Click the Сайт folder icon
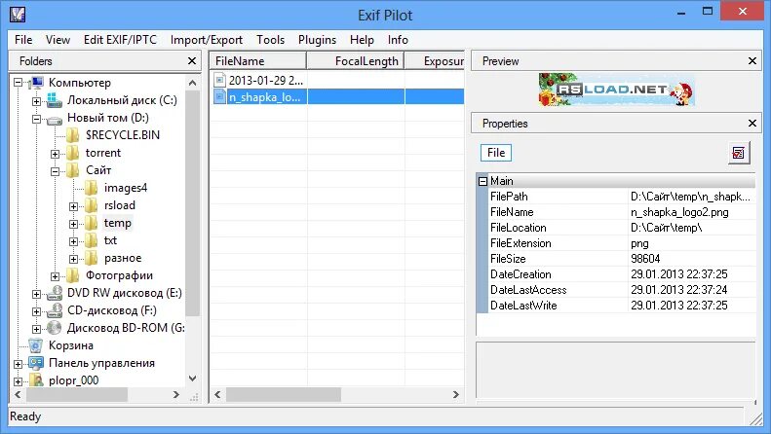Screen dimensions: 771x434 tap(73, 170)
